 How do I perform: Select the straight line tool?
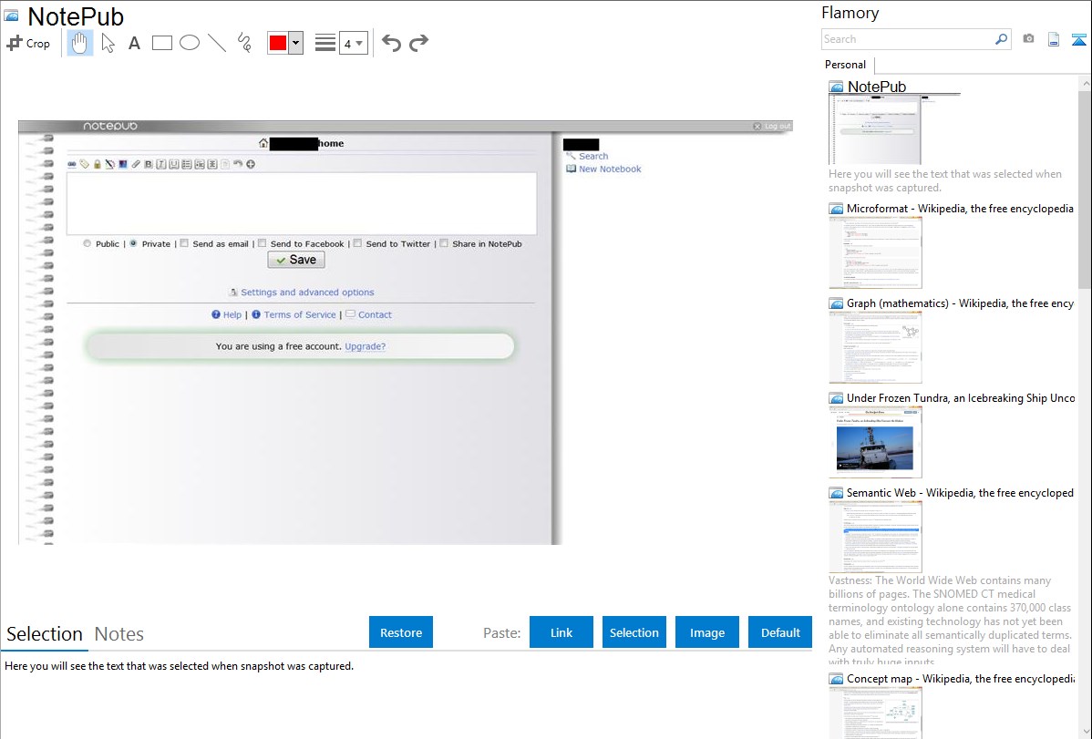217,43
